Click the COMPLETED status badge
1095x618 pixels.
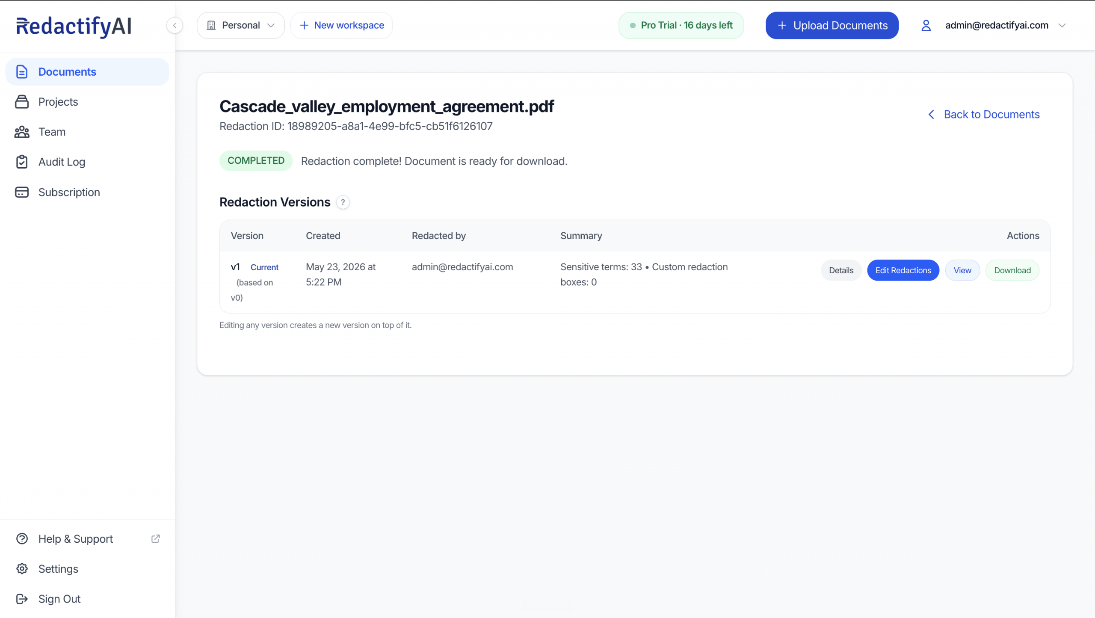pyautogui.click(x=256, y=161)
